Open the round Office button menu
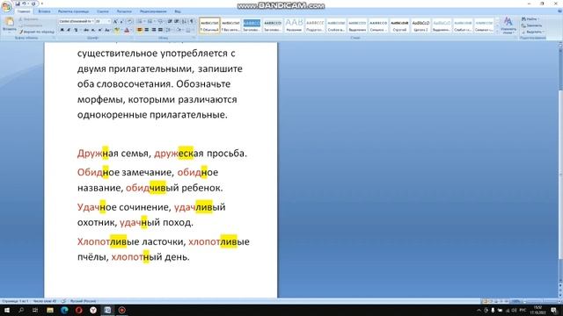This screenshot has width=563, height=316. [x=6, y=7]
